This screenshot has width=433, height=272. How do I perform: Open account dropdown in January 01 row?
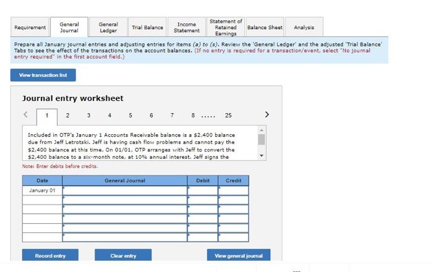coord(125,190)
